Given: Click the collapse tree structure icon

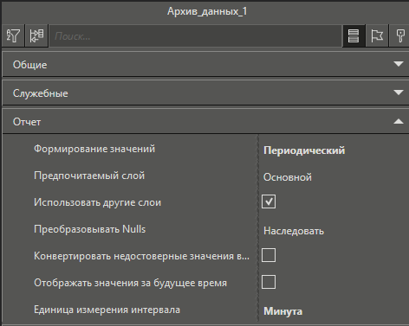Looking at the screenshot, I should tap(36, 35).
